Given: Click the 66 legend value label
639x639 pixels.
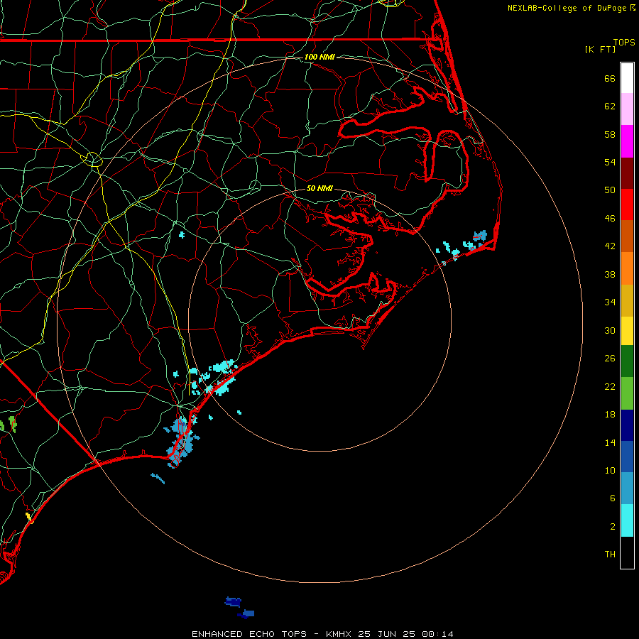Looking at the screenshot, I should point(610,78).
